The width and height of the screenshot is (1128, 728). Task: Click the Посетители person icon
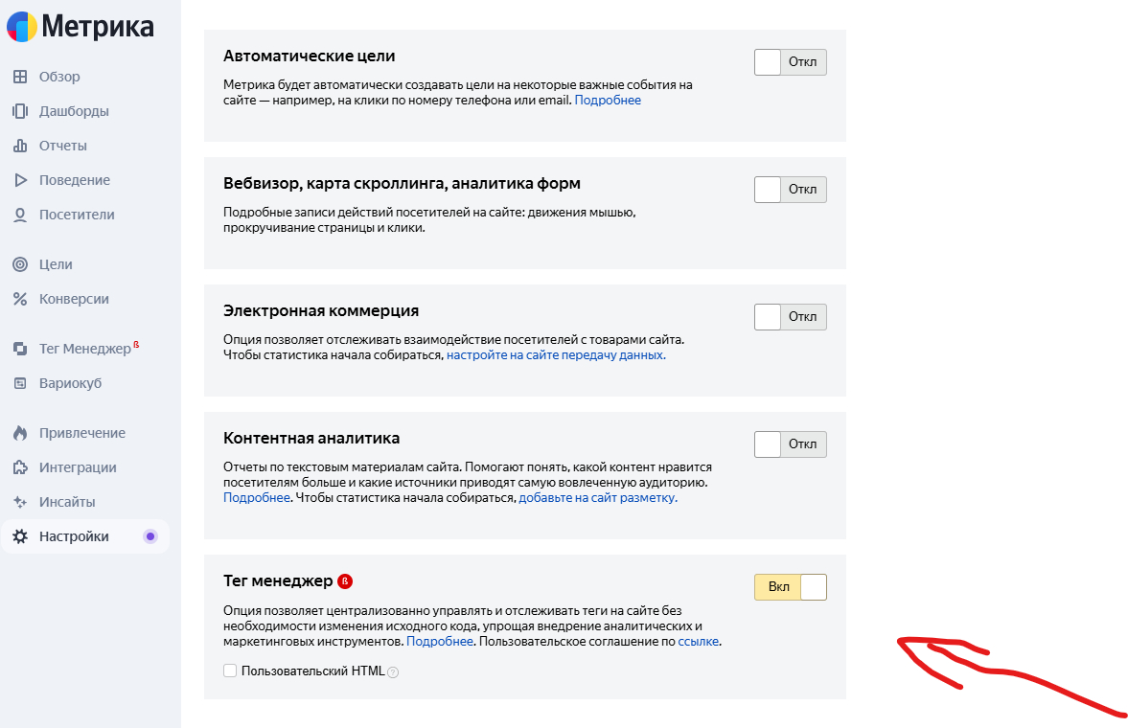pyautogui.click(x=19, y=215)
